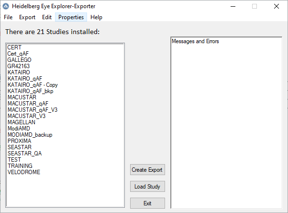Open the Properties menu
This screenshot has height=213, width=288.
click(x=71, y=17)
